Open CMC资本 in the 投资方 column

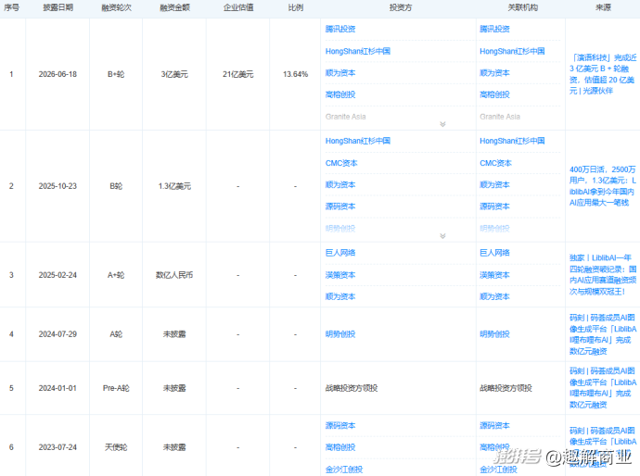341,163
